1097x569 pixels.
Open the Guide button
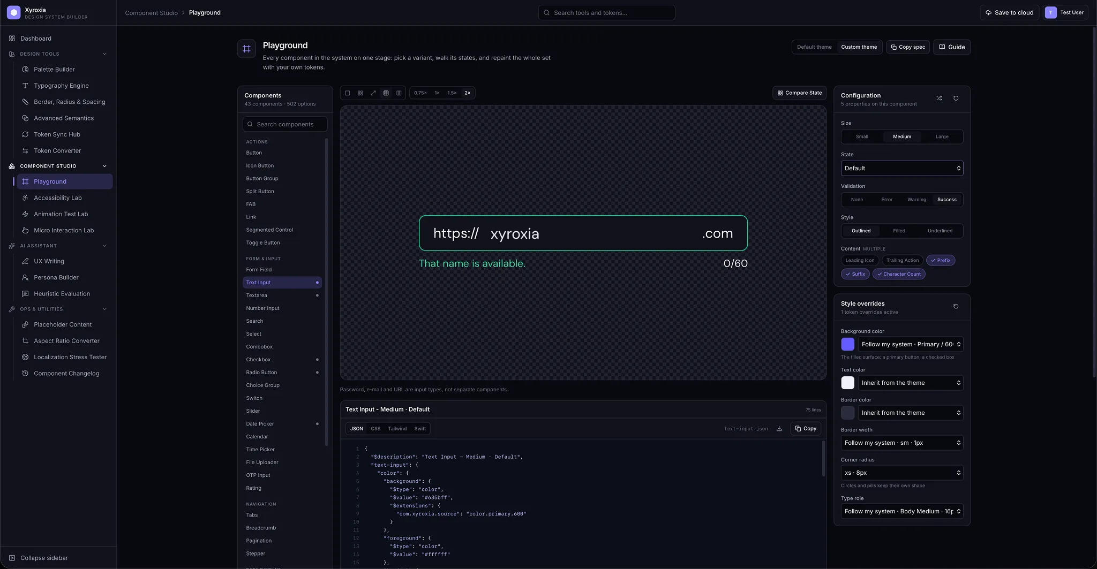(951, 47)
